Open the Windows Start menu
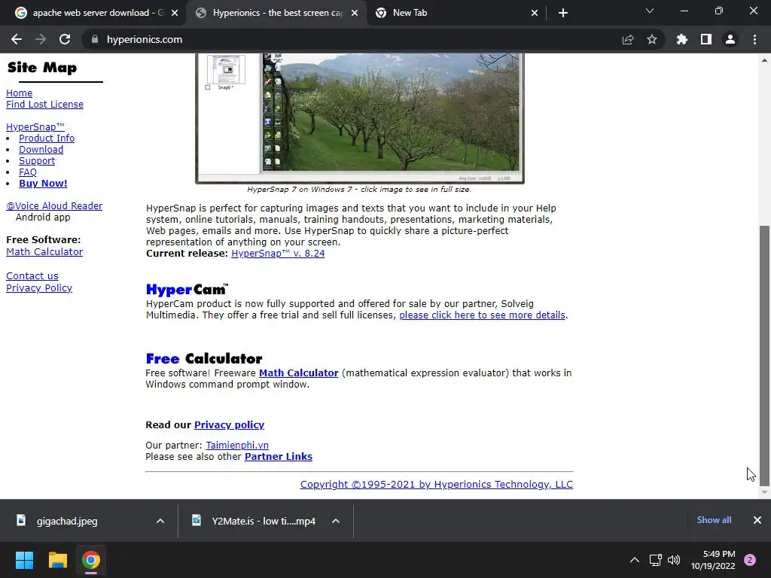The image size is (771, 578). click(24, 560)
